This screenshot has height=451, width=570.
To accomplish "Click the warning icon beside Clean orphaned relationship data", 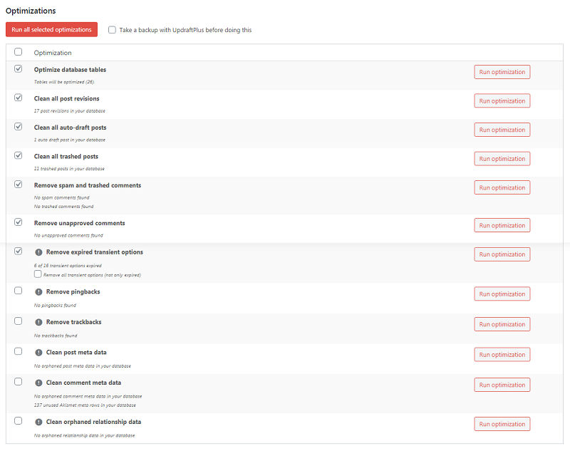I will coord(38,422).
